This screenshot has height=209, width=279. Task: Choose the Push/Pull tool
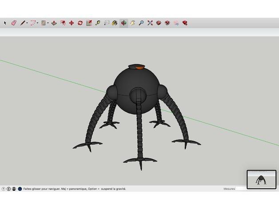click(54, 23)
